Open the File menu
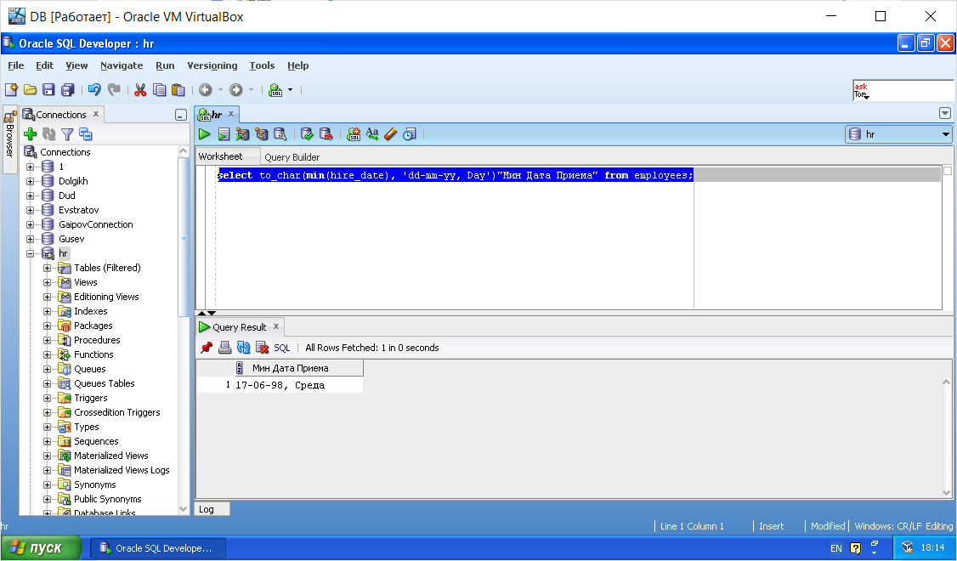 pos(16,65)
